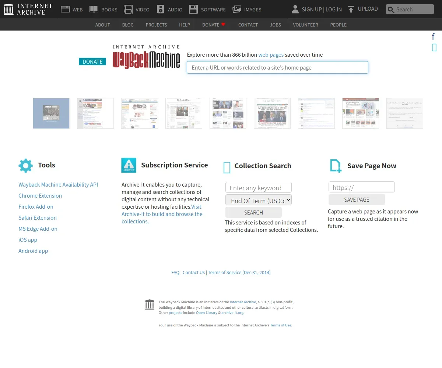Open the Audio speaker icon

[x=161, y=9]
